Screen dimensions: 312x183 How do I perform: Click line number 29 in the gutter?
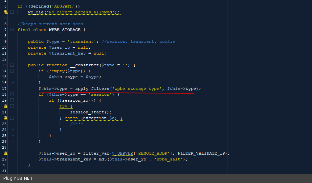4,159
